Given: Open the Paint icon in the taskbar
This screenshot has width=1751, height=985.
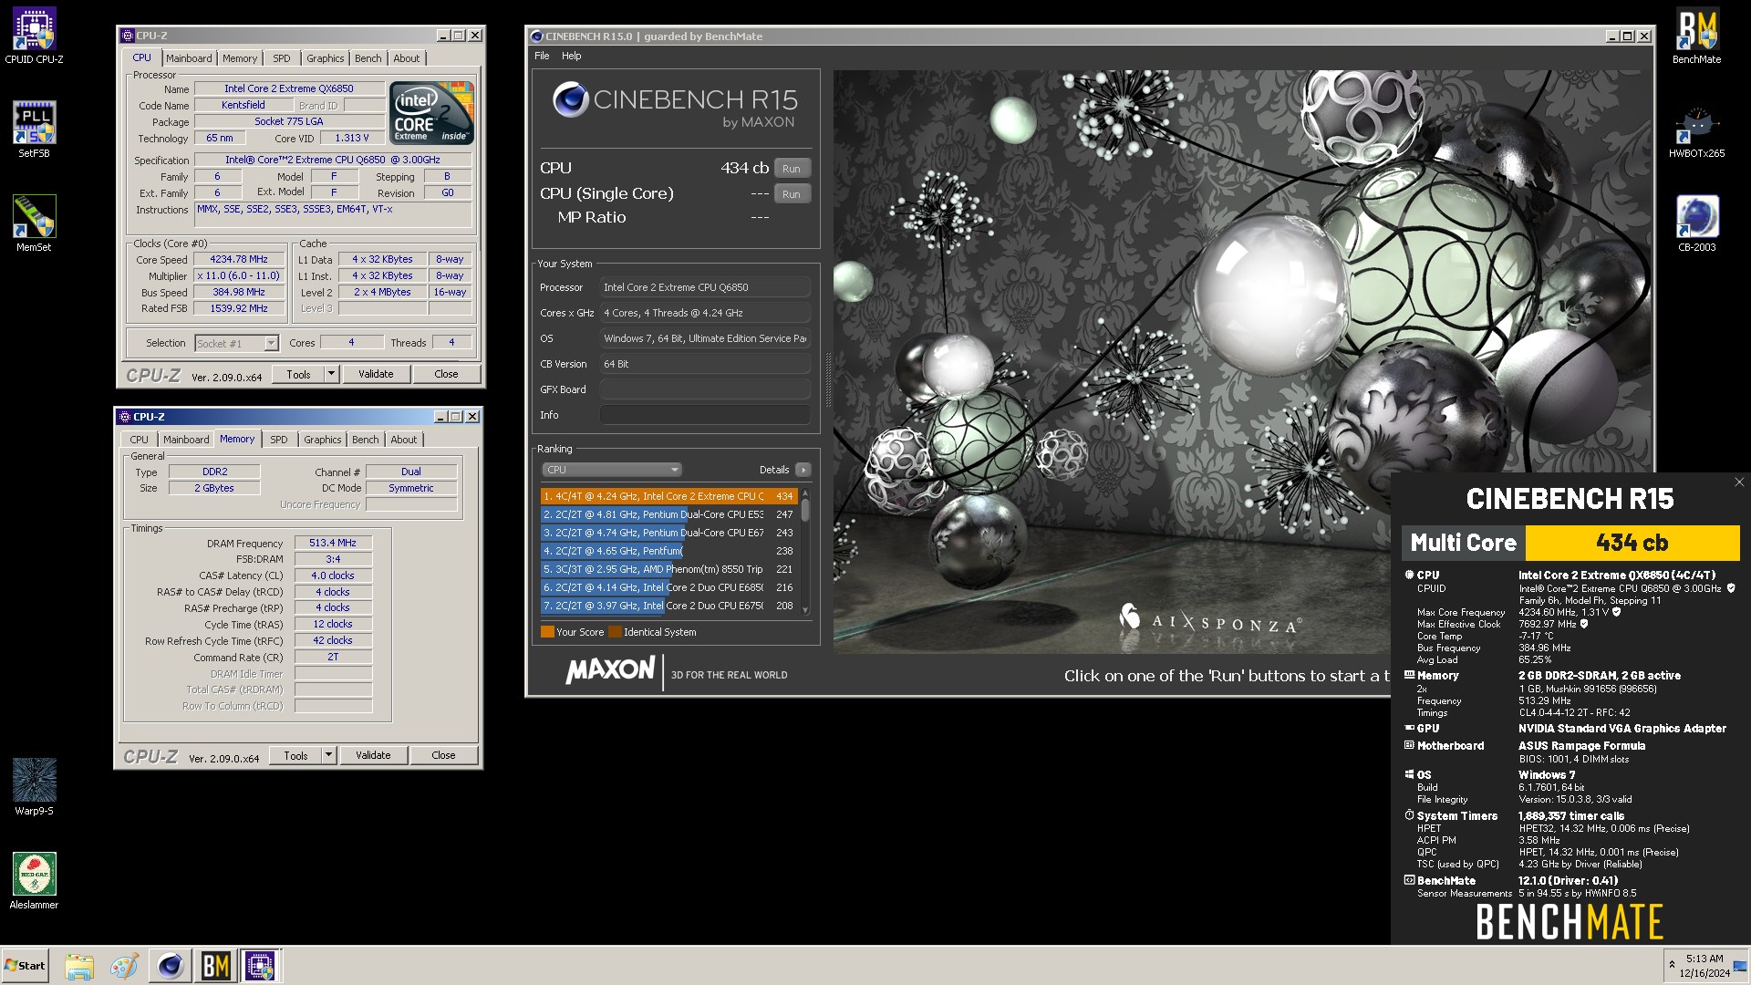Looking at the screenshot, I should 124,966.
